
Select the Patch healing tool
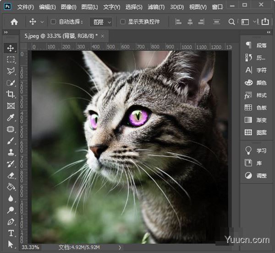11,129
